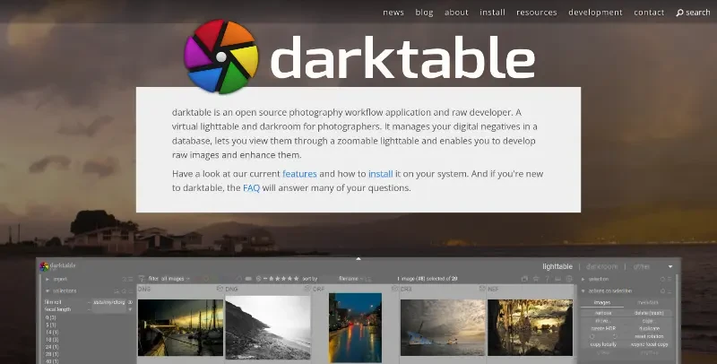Follow the 'install' link in the intro text
717x364 pixels.
pyautogui.click(x=380, y=174)
